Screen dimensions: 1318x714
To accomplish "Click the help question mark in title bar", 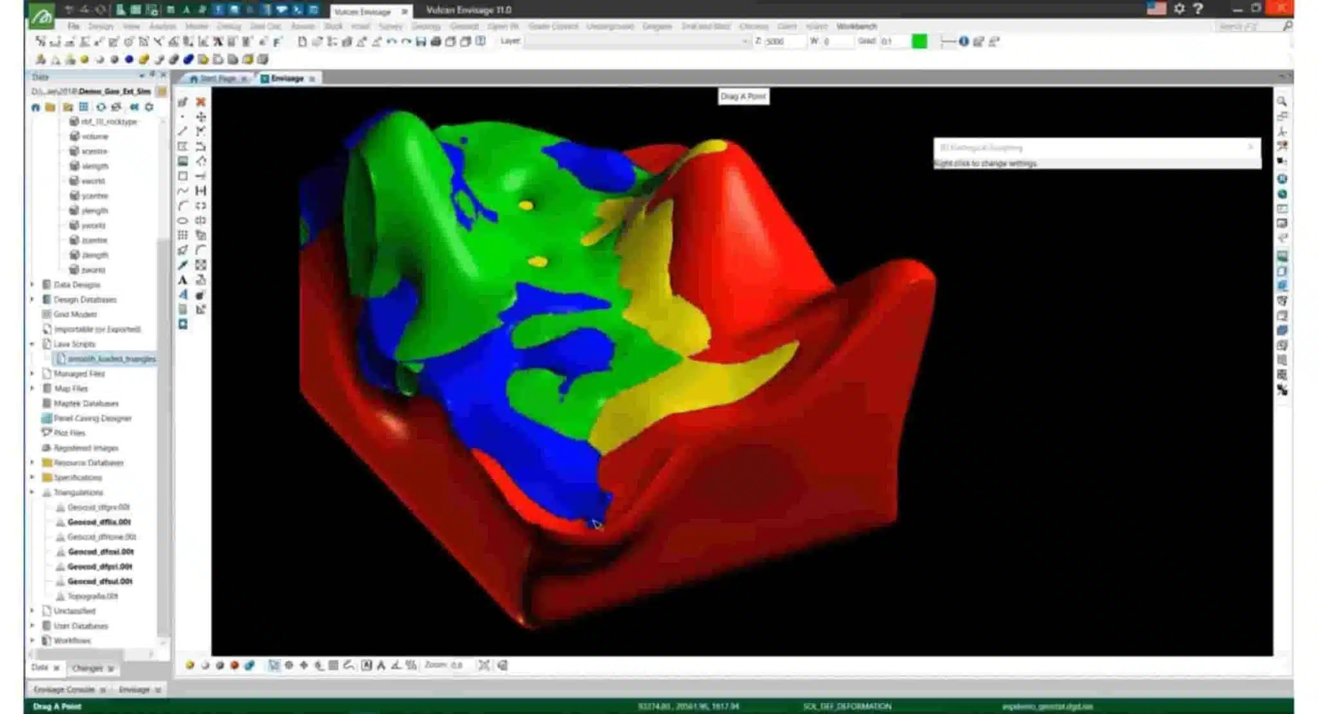I will (x=1198, y=8).
